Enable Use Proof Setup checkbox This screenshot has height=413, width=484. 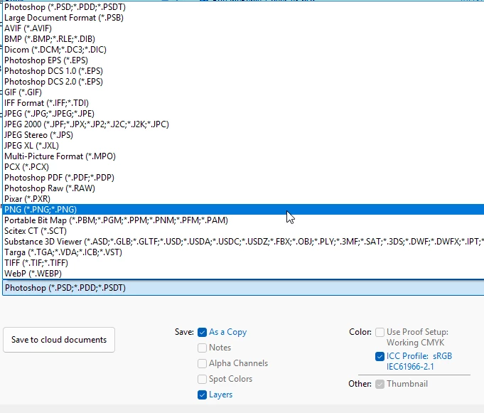380,332
